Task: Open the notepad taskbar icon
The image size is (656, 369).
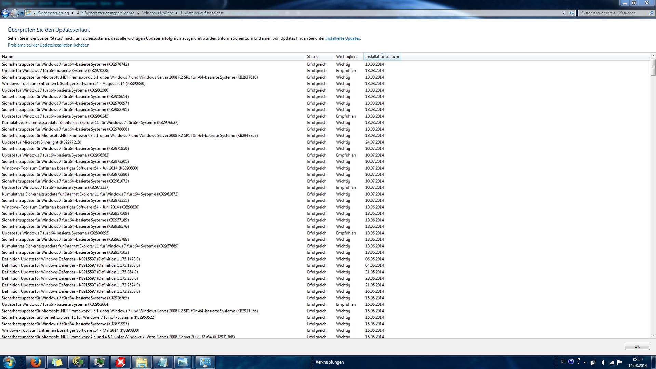Action: (163, 362)
